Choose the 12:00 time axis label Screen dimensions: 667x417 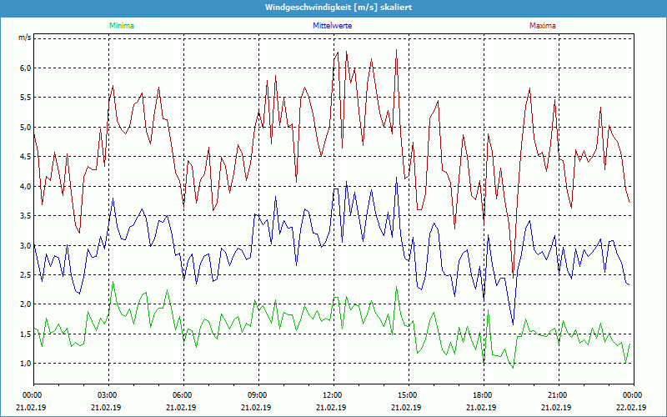pos(333,395)
